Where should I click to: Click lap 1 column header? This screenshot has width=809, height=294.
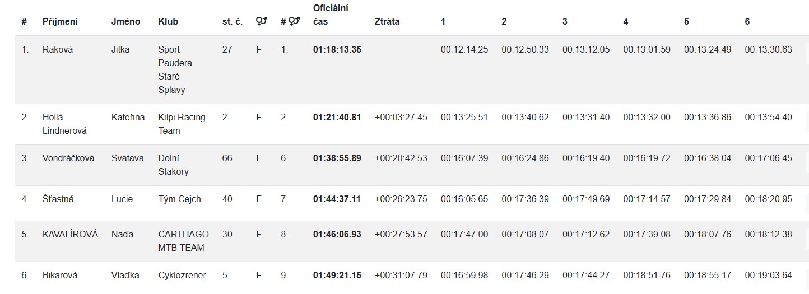tap(443, 22)
